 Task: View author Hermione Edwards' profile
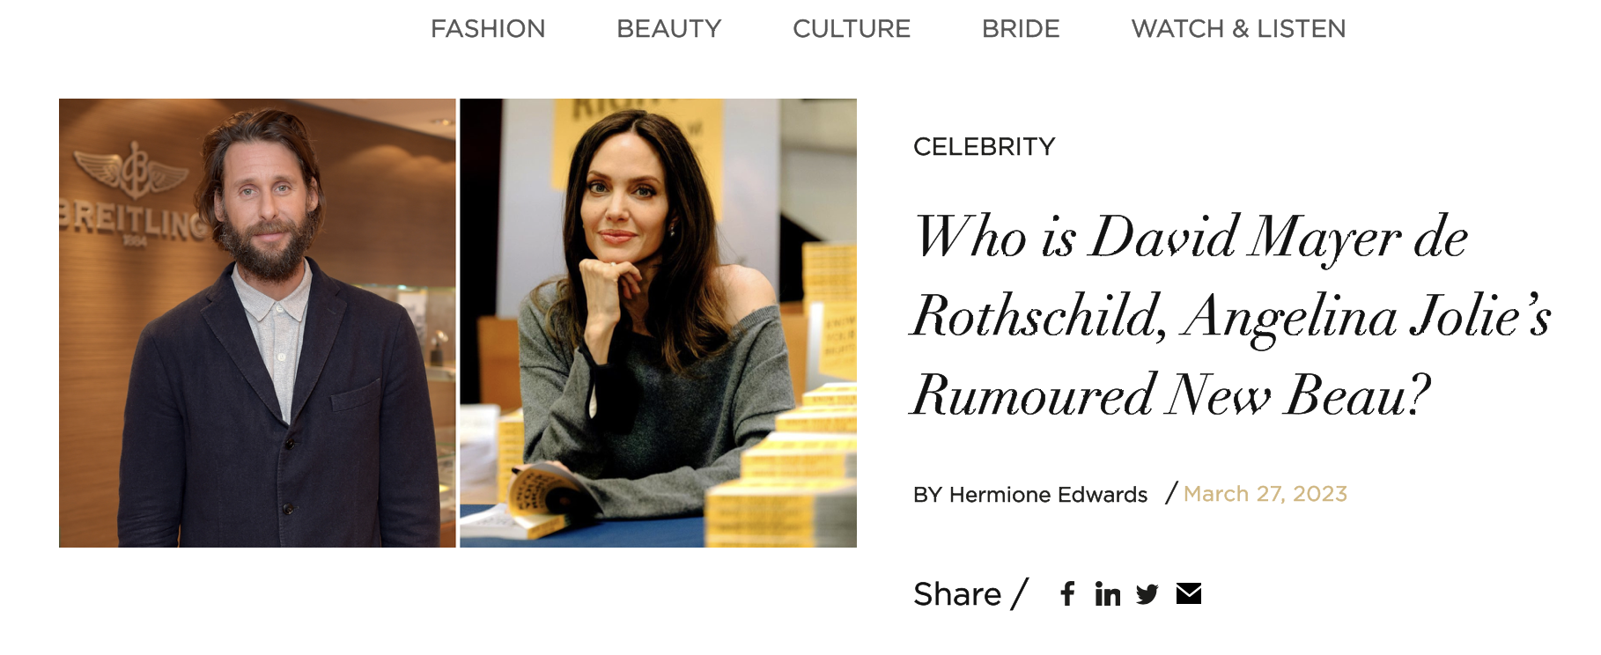click(1048, 495)
